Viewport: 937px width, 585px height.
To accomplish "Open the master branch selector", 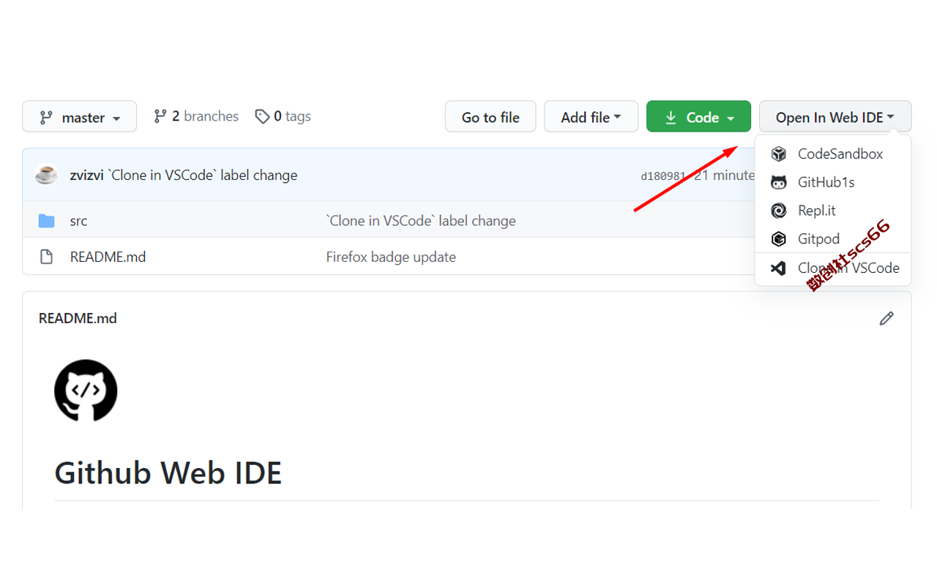I will 79,117.
